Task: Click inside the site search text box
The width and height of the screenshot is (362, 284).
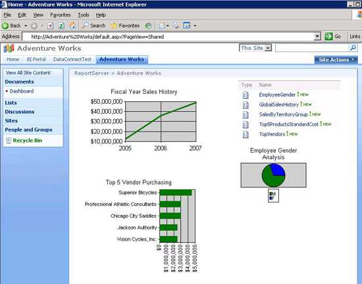Action: click(312, 48)
